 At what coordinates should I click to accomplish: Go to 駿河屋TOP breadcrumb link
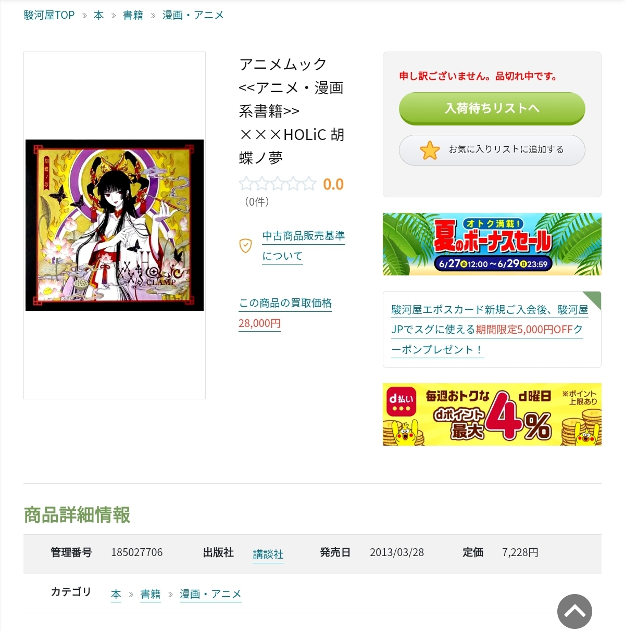tap(49, 15)
